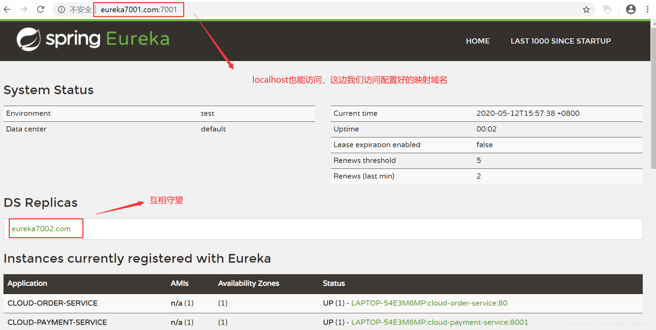Open LAST 1000 SINCE STARTUP page
This screenshot has width=656, height=330.
pyautogui.click(x=561, y=41)
